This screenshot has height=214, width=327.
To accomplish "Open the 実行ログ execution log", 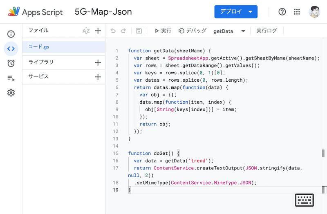I will [267, 31].
